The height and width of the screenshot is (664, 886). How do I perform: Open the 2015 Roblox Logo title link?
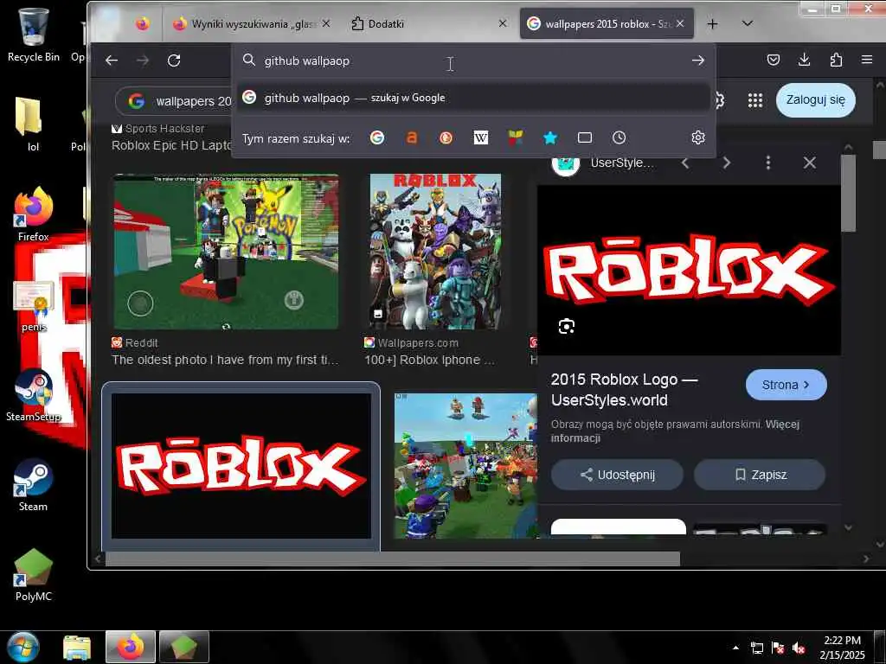coord(624,390)
